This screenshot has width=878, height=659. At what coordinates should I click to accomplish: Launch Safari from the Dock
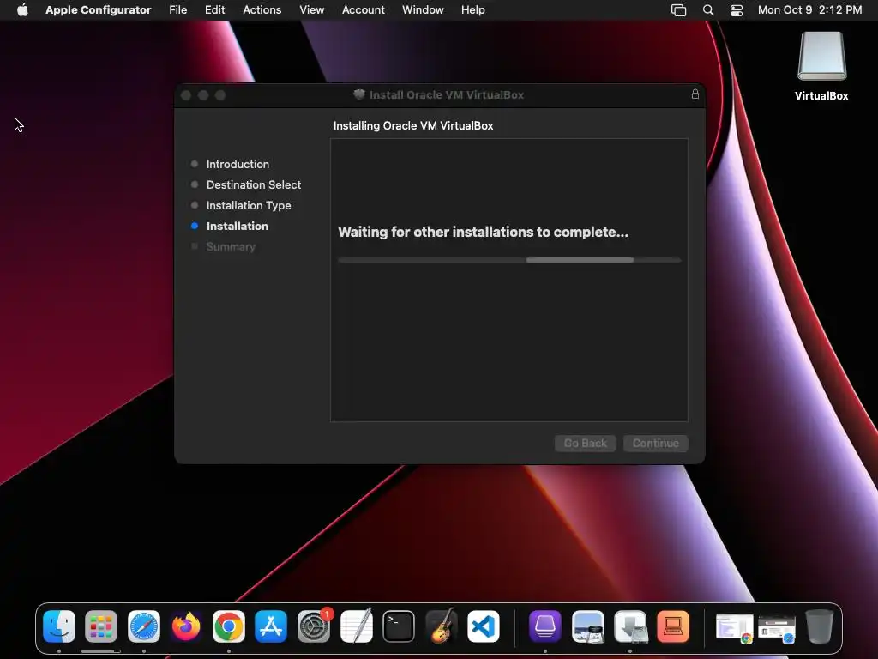pyautogui.click(x=144, y=626)
